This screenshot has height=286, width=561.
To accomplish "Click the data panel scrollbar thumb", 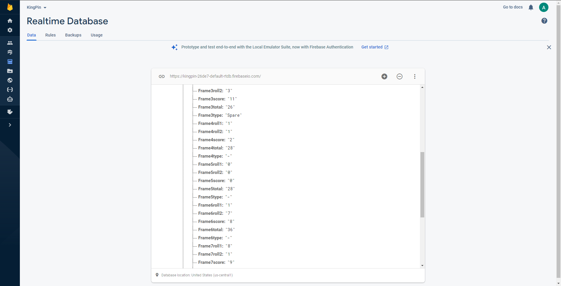I will [x=422, y=184].
